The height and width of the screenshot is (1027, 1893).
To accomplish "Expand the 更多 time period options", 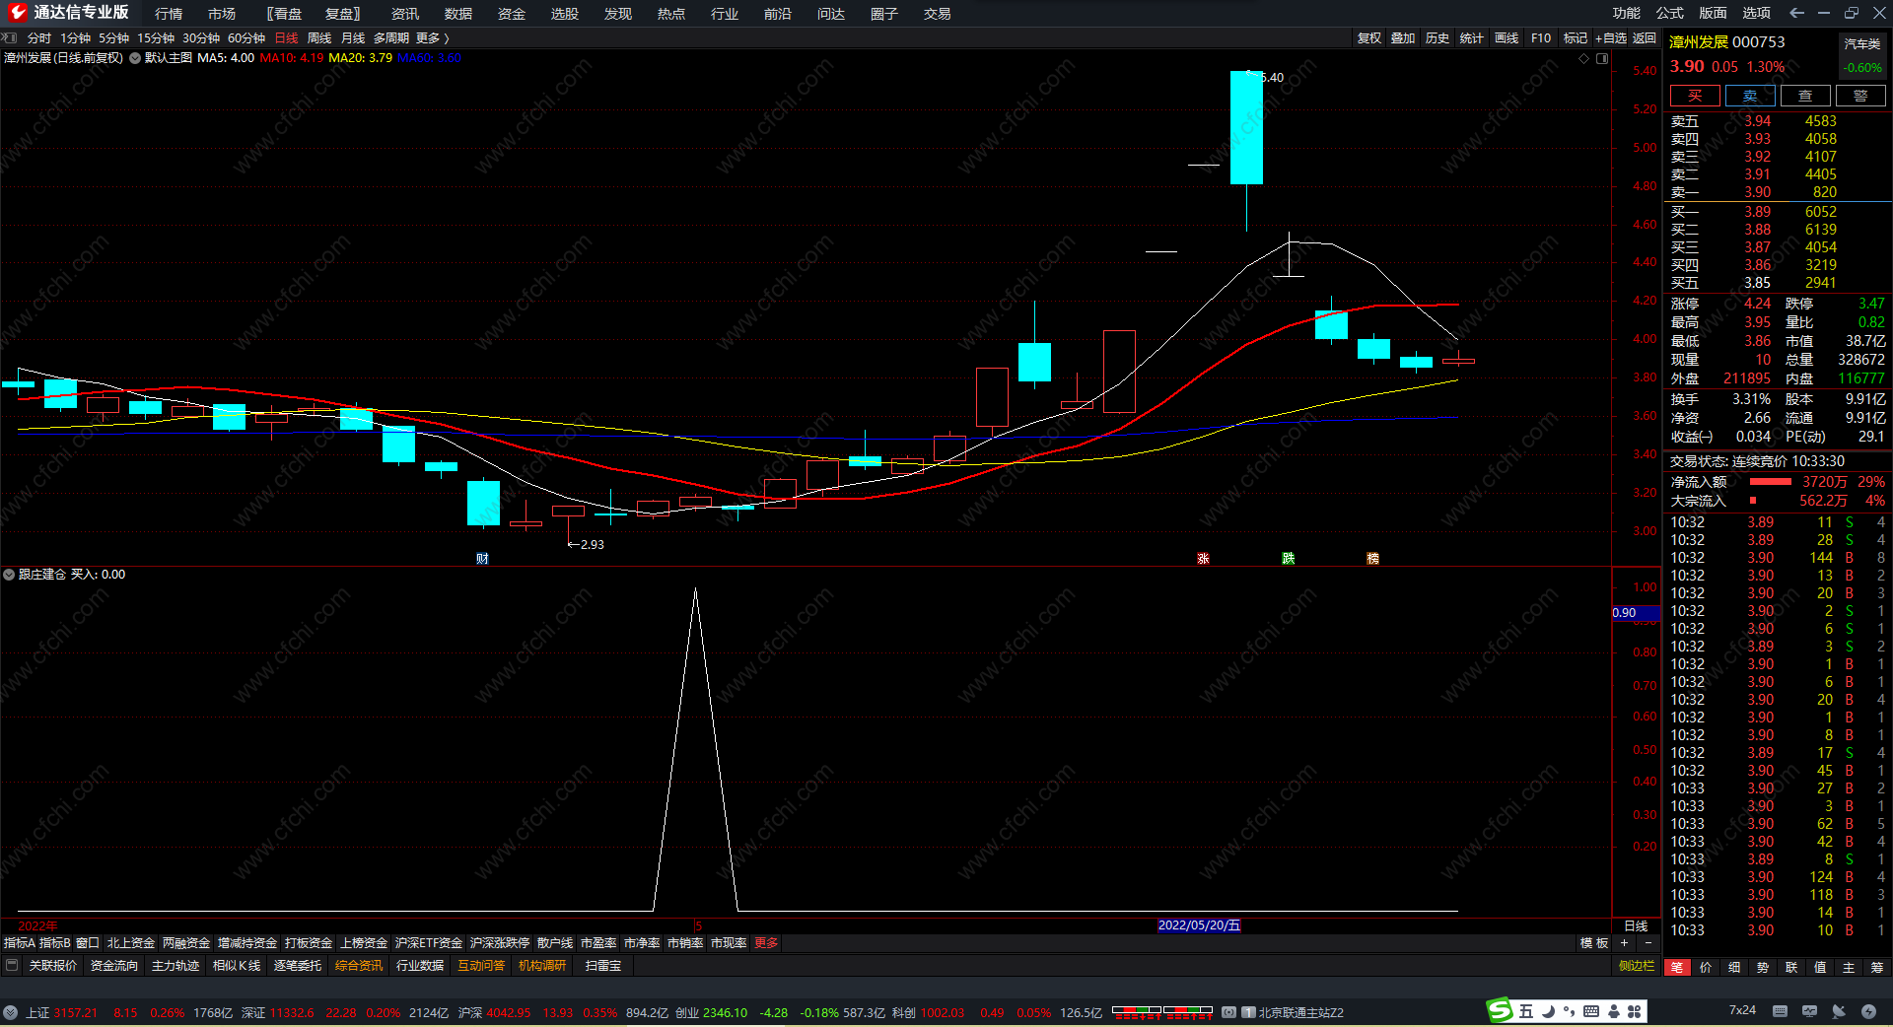I will pyautogui.click(x=432, y=38).
